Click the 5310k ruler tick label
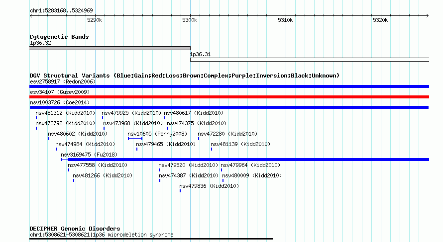443x242 pixels. 285,20
